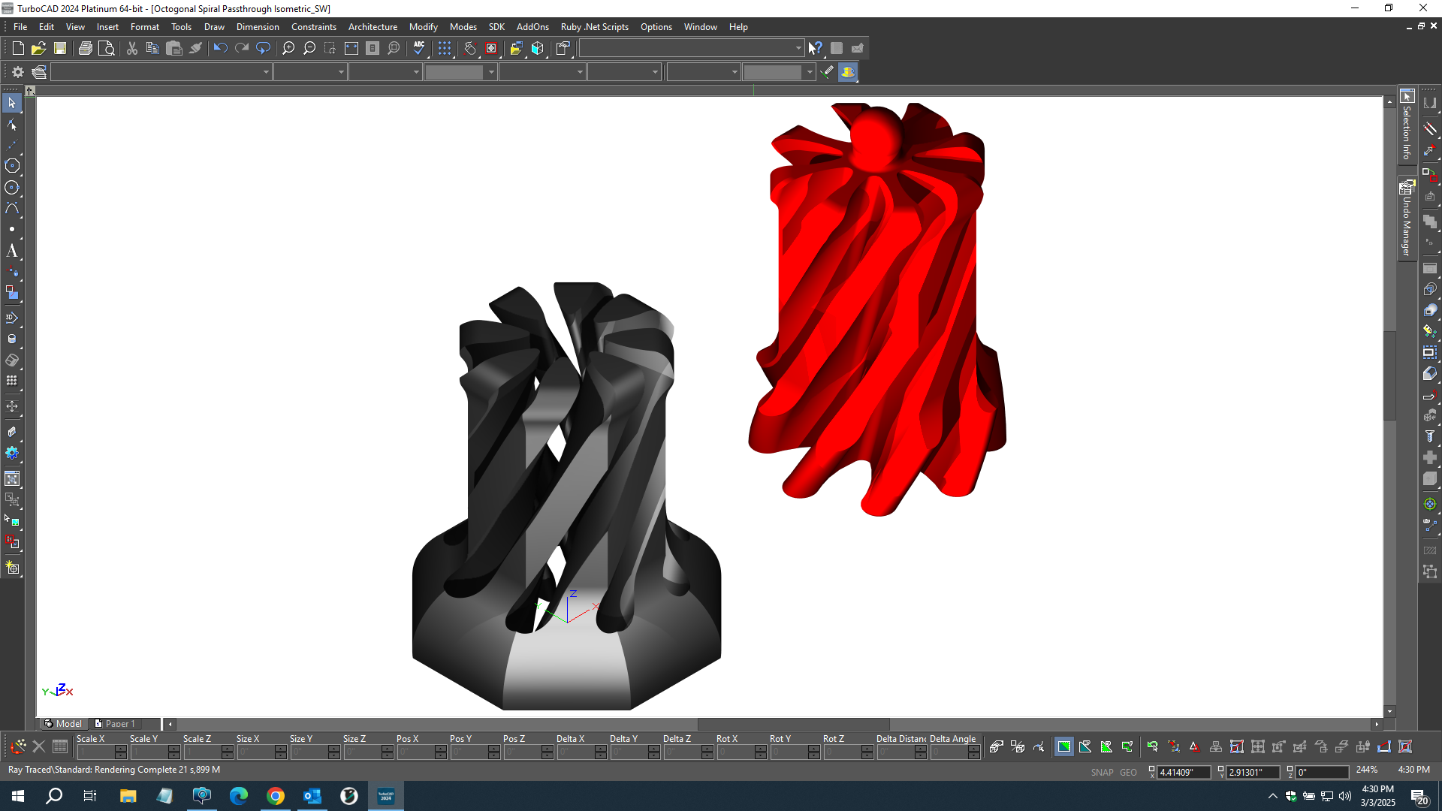The width and height of the screenshot is (1442, 811).
Task: Open Google Chrome from taskbar
Action: coord(276,796)
